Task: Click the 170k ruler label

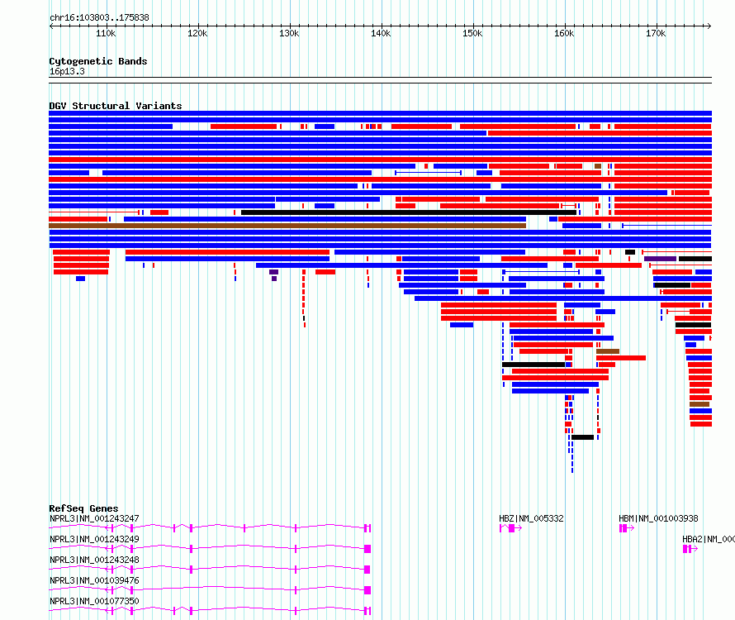Action: click(656, 33)
